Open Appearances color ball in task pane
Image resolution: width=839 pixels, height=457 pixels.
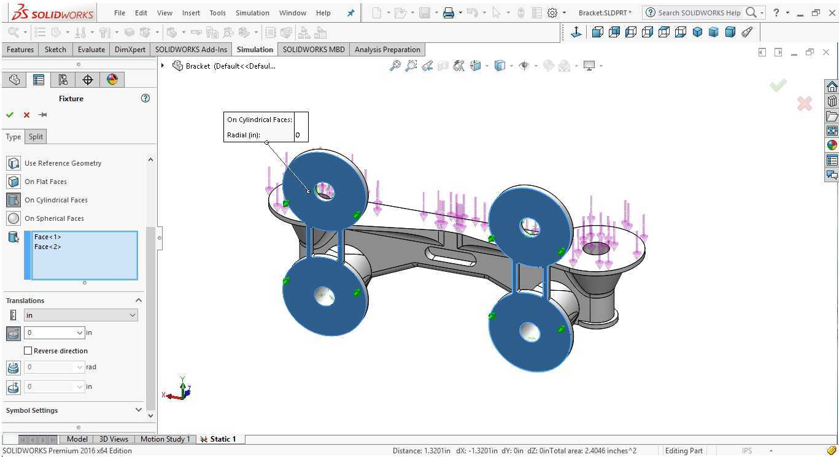[x=832, y=145]
